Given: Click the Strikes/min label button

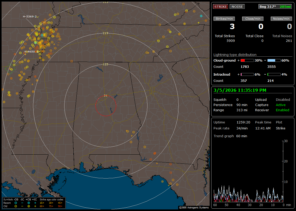Looking at the screenshot, I should (x=224, y=19).
